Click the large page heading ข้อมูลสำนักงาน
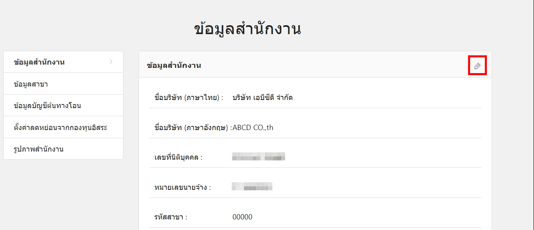Screen dimensions: 534x230 pos(247,29)
